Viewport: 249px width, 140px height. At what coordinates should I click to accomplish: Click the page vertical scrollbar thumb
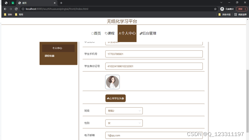(247, 101)
